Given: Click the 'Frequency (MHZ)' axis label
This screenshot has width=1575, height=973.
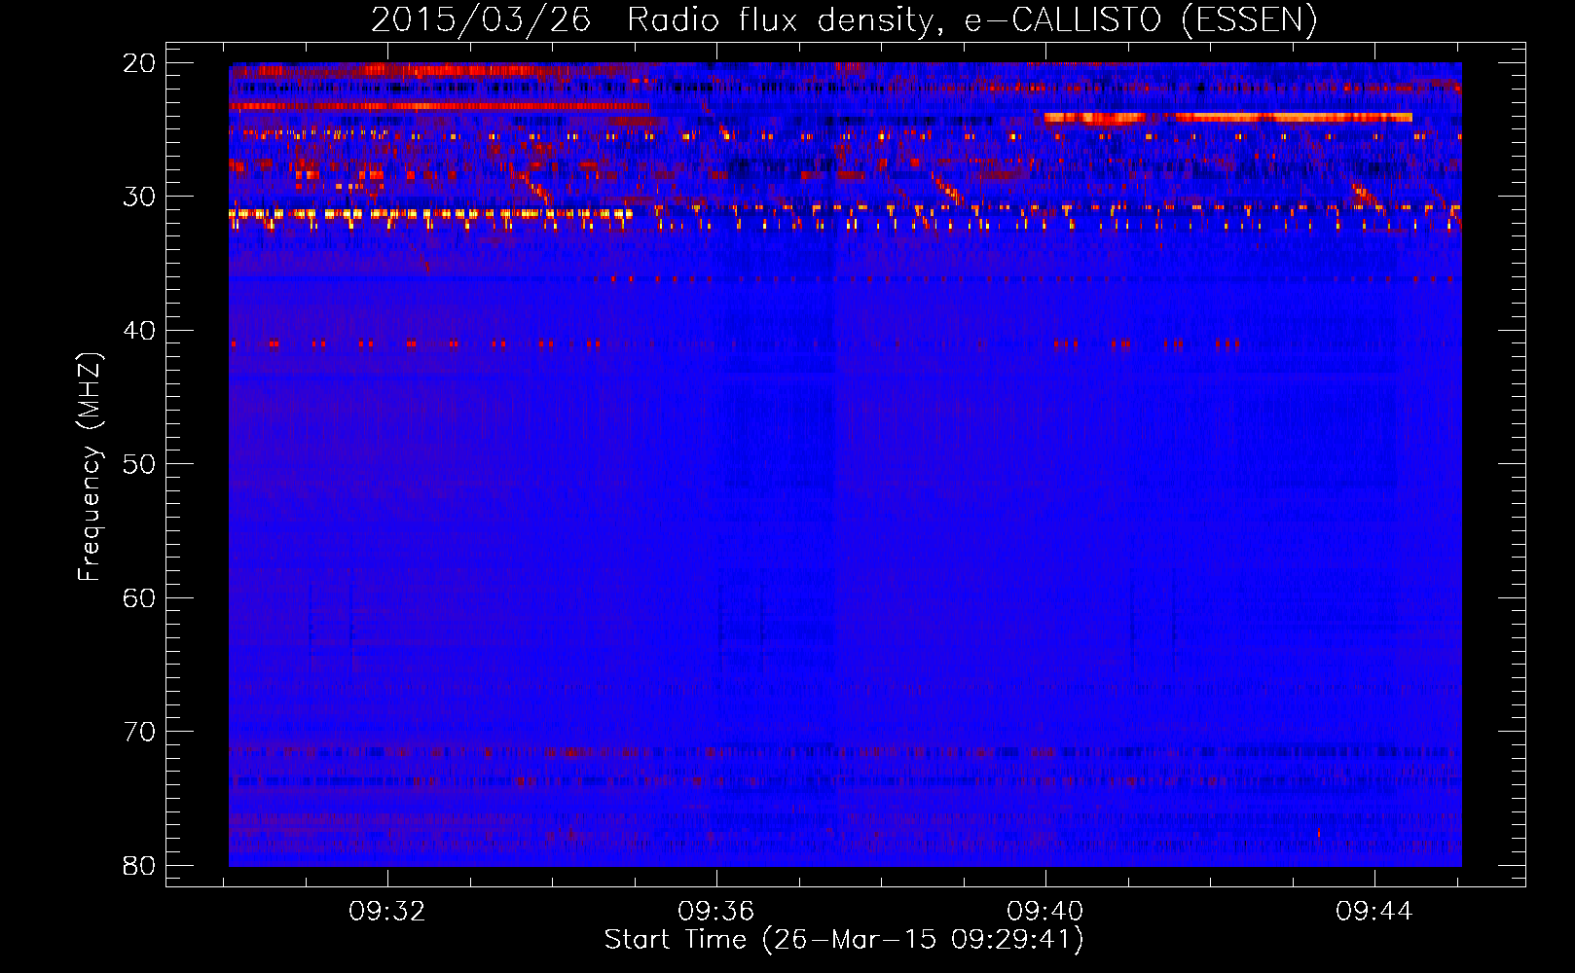Looking at the screenshot, I should click(89, 467).
